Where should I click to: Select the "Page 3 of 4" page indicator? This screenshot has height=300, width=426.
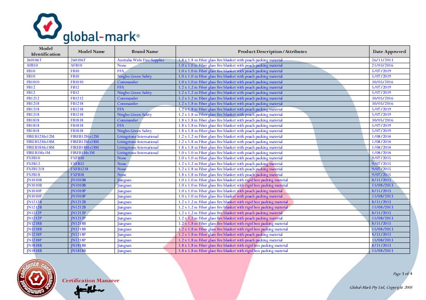tap(402, 274)
